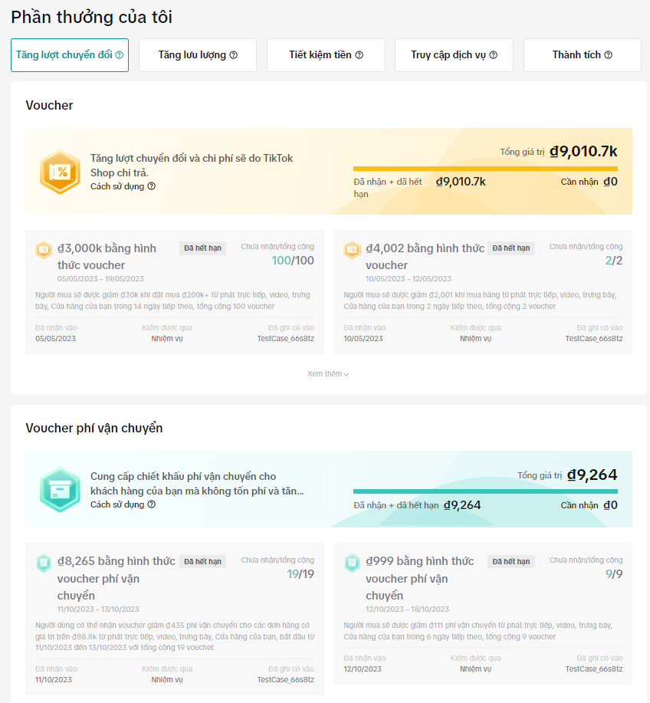This screenshot has width=650, height=703.
Task: Click the ₫999 shipping voucher shield icon
Action: pyautogui.click(x=353, y=563)
